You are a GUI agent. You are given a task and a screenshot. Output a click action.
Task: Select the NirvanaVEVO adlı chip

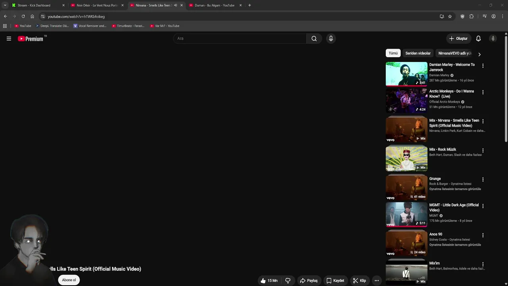point(455,53)
